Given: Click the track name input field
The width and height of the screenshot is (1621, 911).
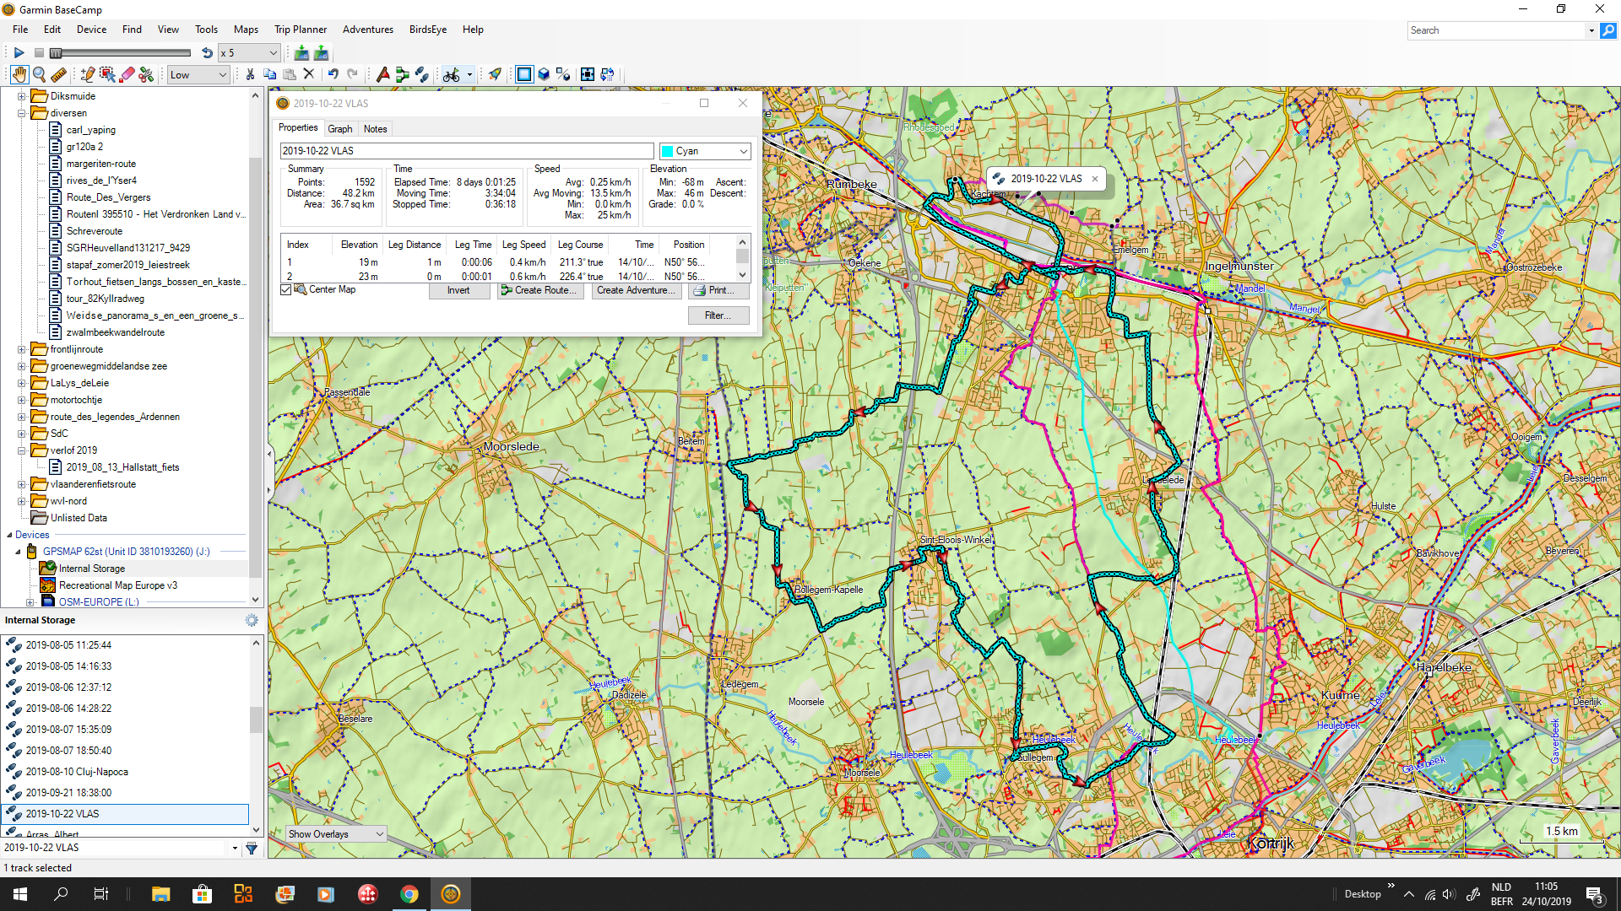Looking at the screenshot, I should click(467, 151).
